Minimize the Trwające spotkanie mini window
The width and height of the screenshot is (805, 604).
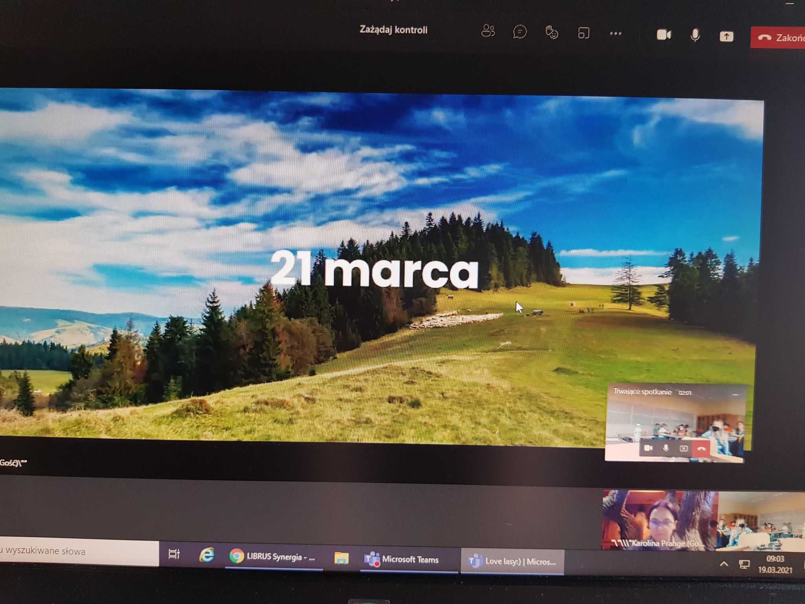(735, 394)
